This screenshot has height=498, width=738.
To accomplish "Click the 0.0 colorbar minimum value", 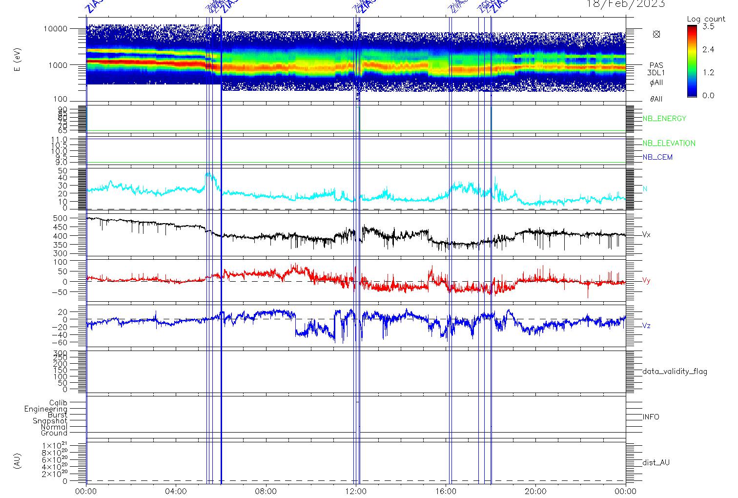I will 708,95.
